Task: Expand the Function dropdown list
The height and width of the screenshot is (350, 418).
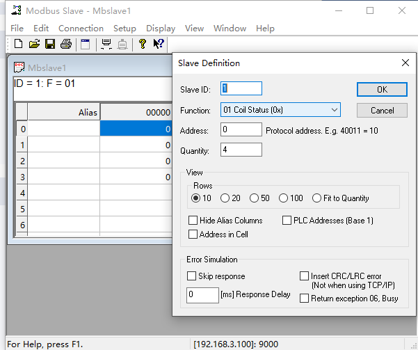Action: click(x=334, y=110)
